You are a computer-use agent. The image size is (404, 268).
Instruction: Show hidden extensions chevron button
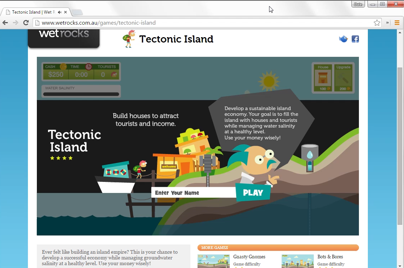(x=387, y=23)
